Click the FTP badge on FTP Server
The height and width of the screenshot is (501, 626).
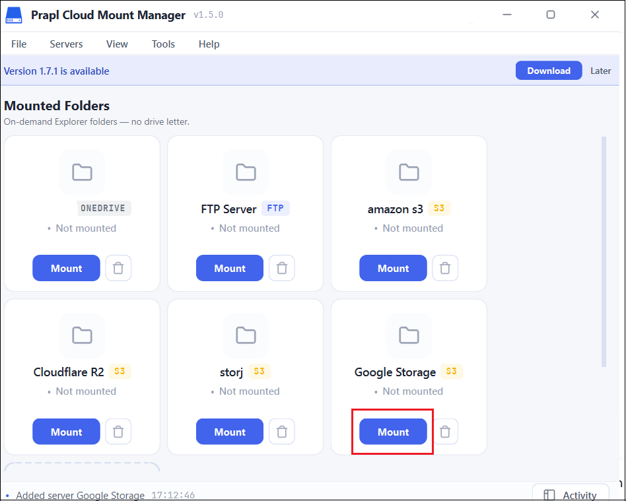click(275, 208)
